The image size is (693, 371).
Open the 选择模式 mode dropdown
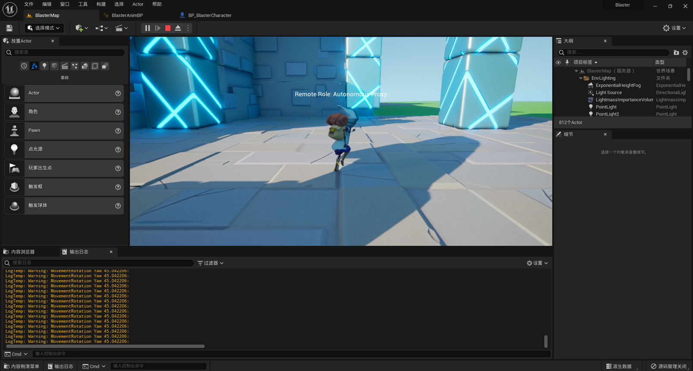pyautogui.click(x=44, y=28)
